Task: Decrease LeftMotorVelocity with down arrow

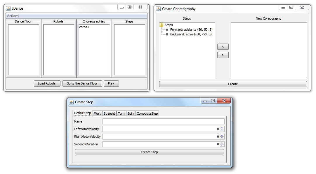Action: (x=222, y=130)
